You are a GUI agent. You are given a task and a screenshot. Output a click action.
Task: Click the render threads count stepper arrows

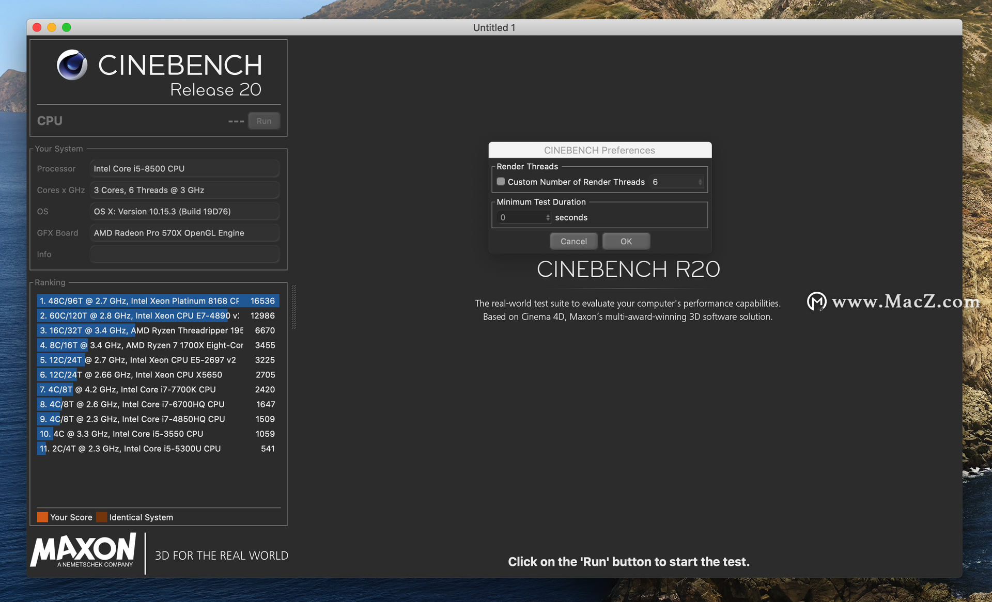pos(700,182)
